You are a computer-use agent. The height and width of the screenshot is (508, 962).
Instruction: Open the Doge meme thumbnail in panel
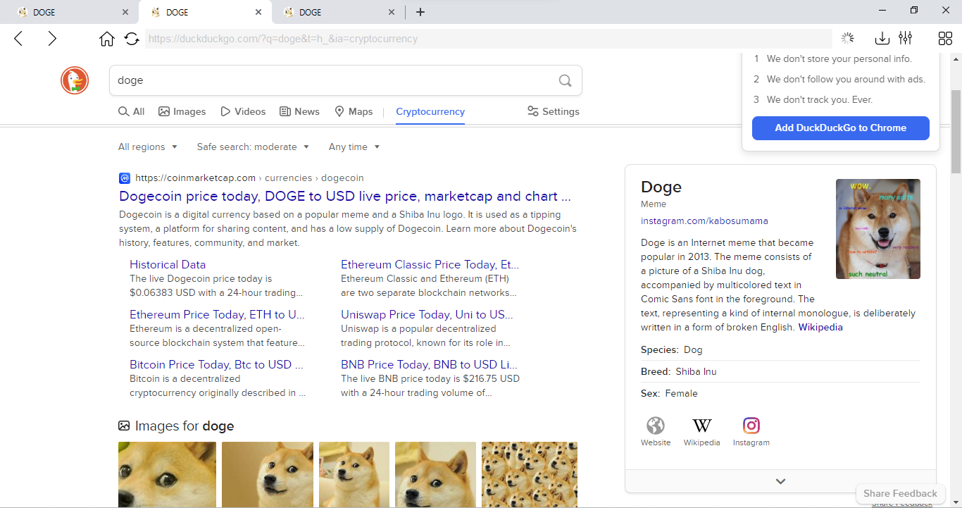pos(877,229)
